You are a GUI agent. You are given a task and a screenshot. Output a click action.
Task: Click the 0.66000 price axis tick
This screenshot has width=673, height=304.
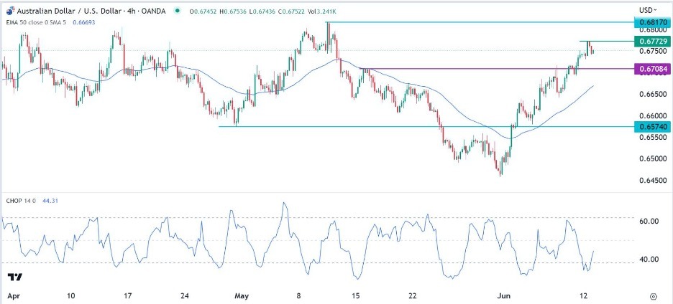[x=652, y=116]
